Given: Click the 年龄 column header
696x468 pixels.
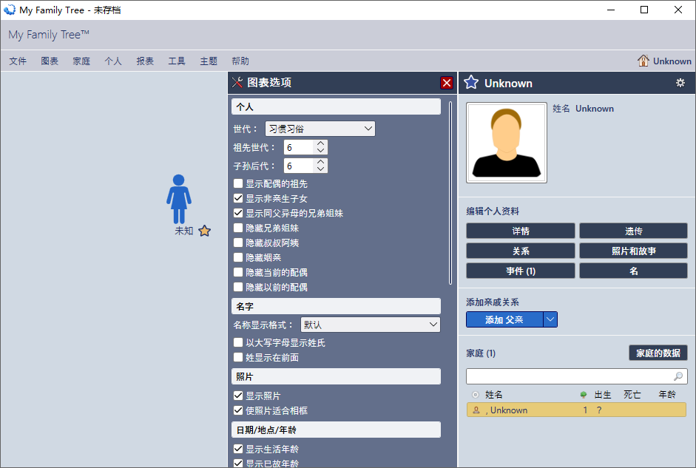Looking at the screenshot, I should pos(667,395).
